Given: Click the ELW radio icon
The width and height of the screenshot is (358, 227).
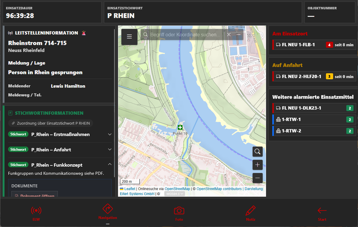Looking at the screenshot, I should (x=36, y=213).
